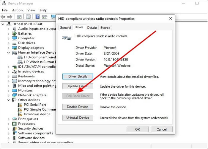Expand the Network adapters category
208x149 pixels.
(9, 95)
